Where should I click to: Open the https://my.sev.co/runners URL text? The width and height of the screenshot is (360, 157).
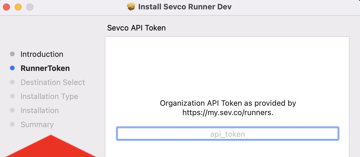(x=227, y=112)
